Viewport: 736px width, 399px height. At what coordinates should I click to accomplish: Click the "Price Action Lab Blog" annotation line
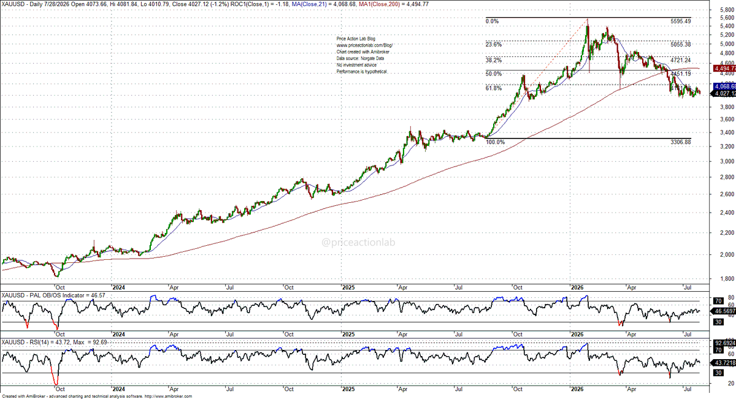coord(356,39)
